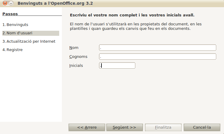Click the Benvinguts a l'OpenOffice.org title bar
This screenshot has width=224, height=134.
click(55, 3)
